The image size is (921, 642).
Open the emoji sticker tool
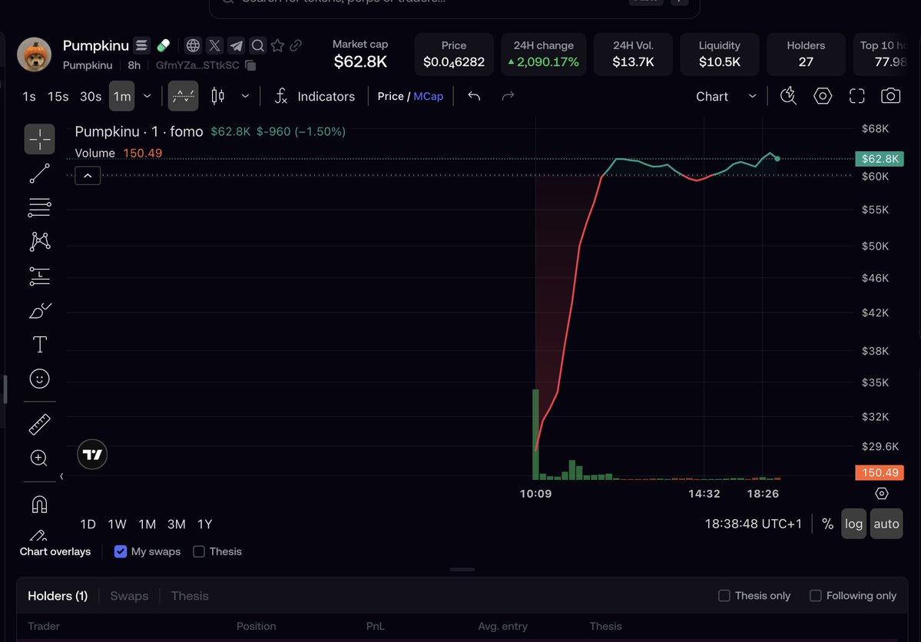(x=39, y=379)
